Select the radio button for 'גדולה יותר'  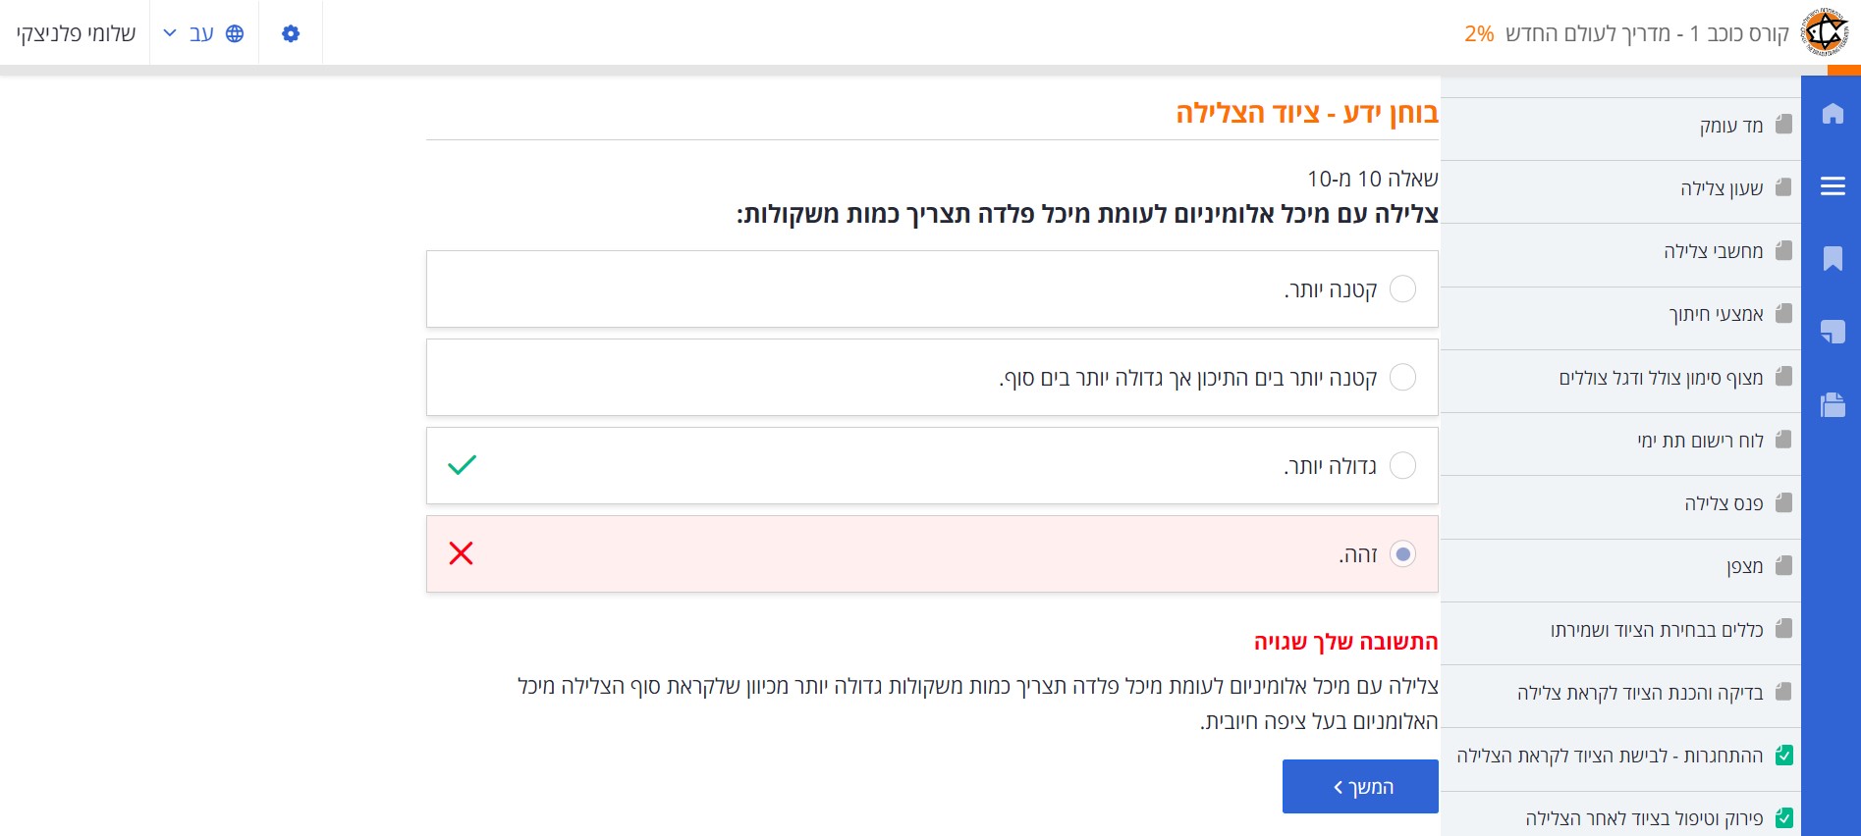(1402, 465)
